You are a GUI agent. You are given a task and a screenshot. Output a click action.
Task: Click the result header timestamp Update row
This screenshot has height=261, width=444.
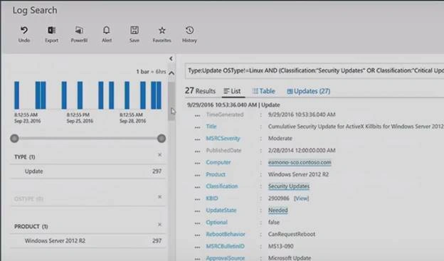point(233,105)
